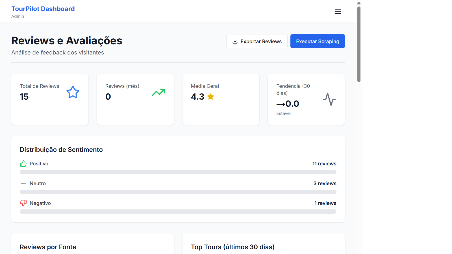The width and height of the screenshot is (452, 254).
Task: Open the hamburger menu icon
Action: coord(338,11)
